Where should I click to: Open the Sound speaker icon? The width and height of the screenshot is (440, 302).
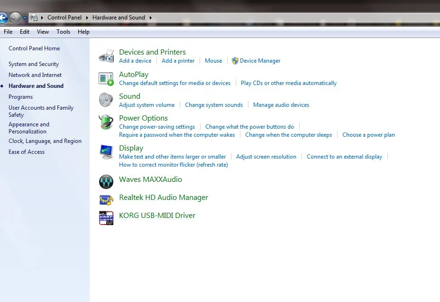tap(106, 100)
